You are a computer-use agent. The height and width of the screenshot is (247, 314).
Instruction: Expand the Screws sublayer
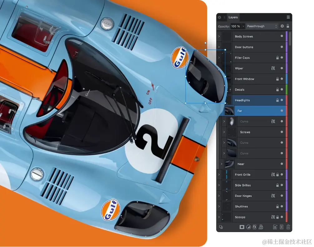coord(224,132)
